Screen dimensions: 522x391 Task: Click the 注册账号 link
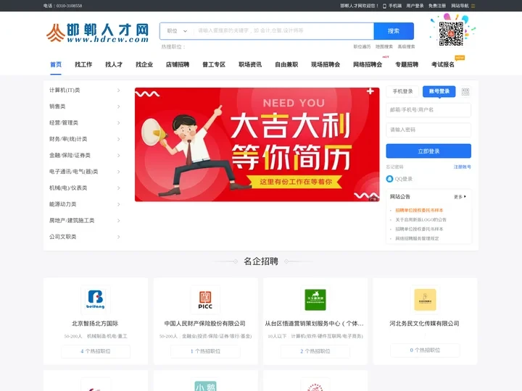click(463, 167)
